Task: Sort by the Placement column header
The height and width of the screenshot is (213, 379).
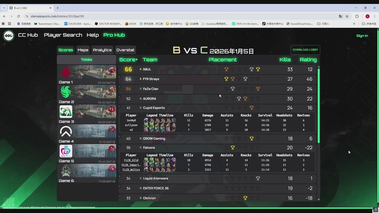Action: click(x=223, y=60)
